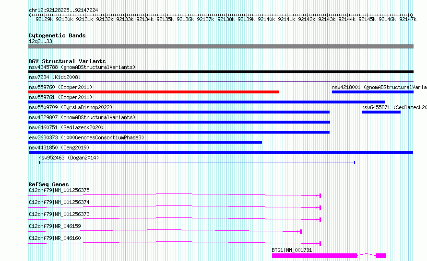
Task: Click the small right BTG1 exon block
Action: coord(381,256)
